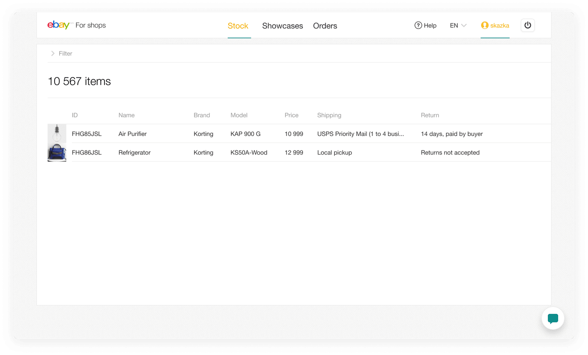Select the chat messenger icon bottom right
This screenshot has width=588, height=355.
tap(553, 319)
